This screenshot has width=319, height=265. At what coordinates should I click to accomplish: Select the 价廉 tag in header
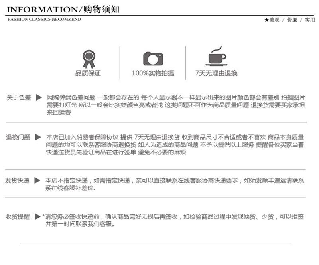coord(292,20)
